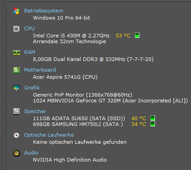This screenshot has height=170, width=191.
Task: Click the hard drive icon beside Speicher
Action: pos(16,111)
